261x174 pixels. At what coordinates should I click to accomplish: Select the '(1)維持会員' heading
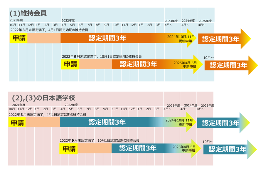click(28, 13)
